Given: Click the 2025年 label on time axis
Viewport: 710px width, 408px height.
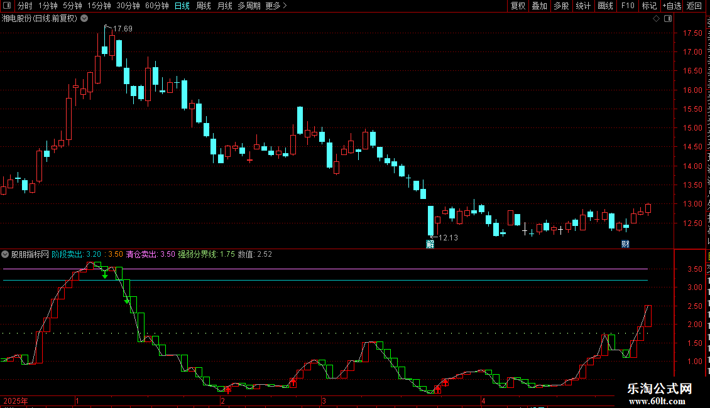Looking at the screenshot, I should (x=16, y=401).
